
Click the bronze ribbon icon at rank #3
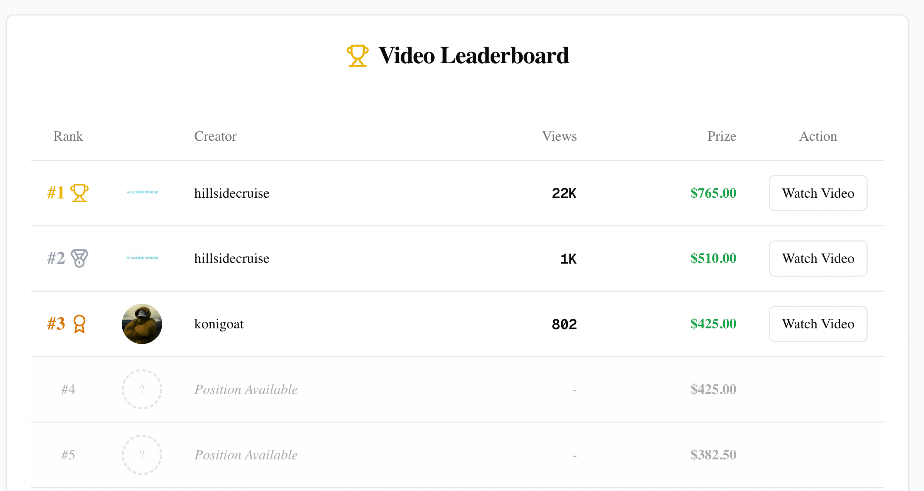click(80, 324)
